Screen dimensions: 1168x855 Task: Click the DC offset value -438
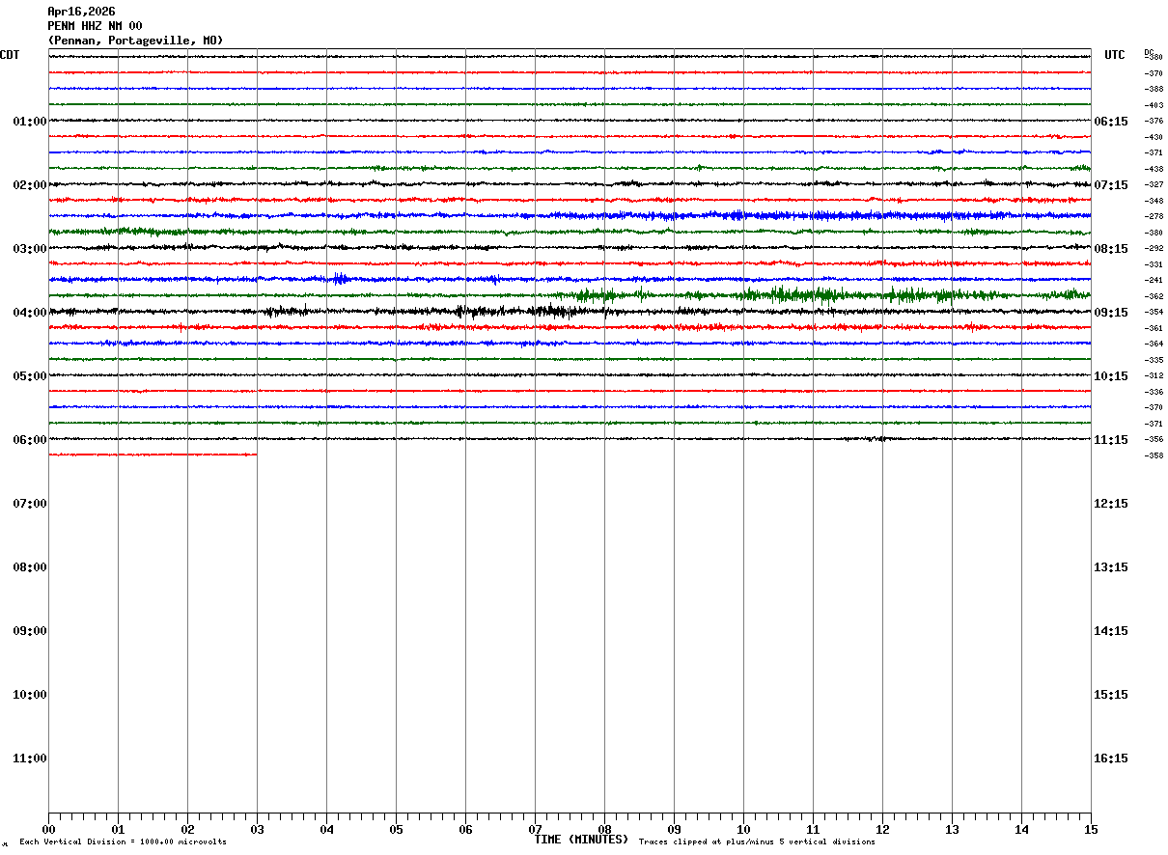point(1154,169)
